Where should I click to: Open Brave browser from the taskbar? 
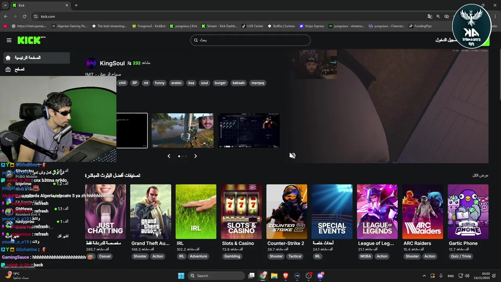click(286, 276)
